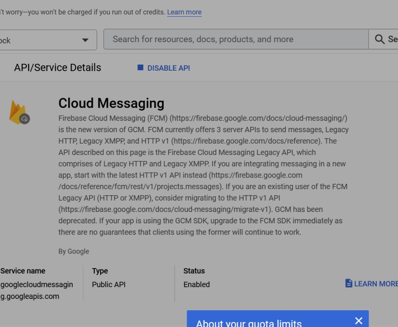The width and height of the screenshot is (398, 327).
Task: Click the Firebase Cloud Messaging logo
Action: click(19, 112)
